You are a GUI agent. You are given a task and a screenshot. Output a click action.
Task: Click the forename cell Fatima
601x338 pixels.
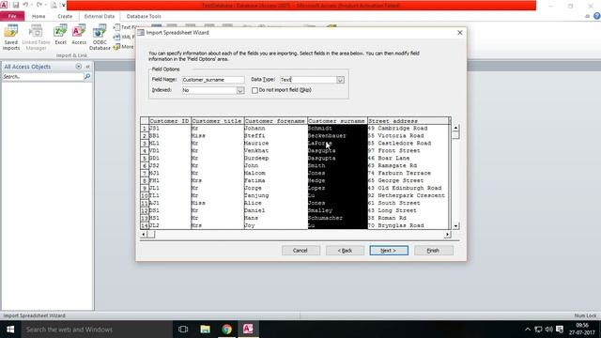pyautogui.click(x=275, y=180)
